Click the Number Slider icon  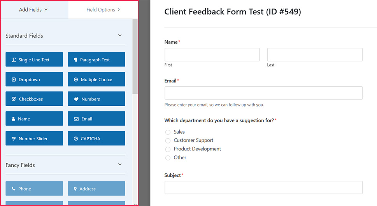click(14, 138)
